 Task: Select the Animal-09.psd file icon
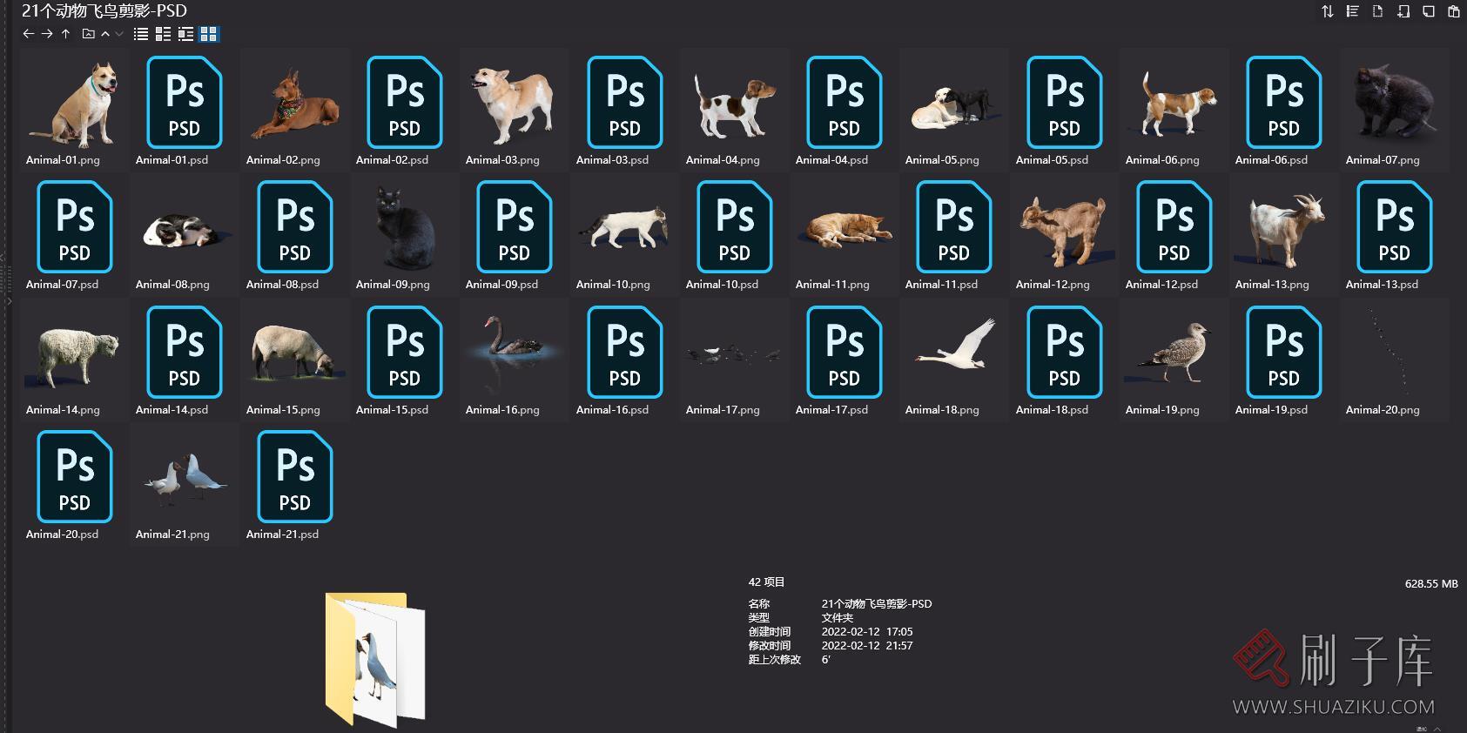[x=514, y=227]
